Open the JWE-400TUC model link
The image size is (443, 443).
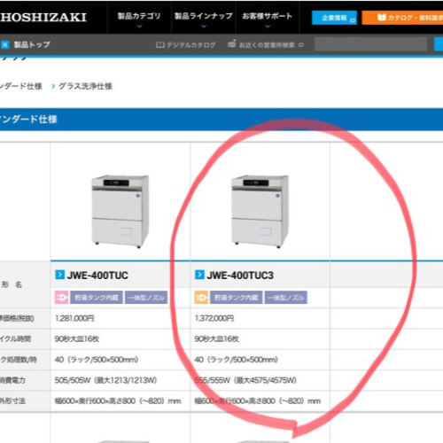[x=97, y=276]
